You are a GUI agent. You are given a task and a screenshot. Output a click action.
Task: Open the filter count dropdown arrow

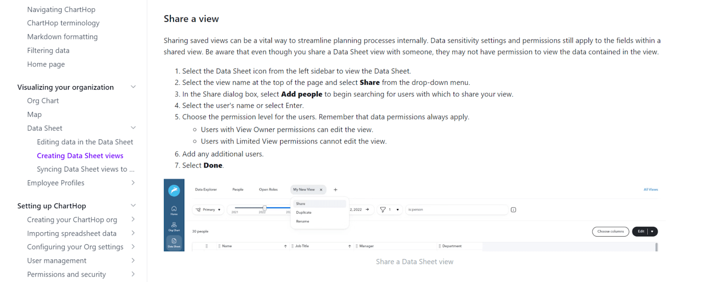click(398, 210)
